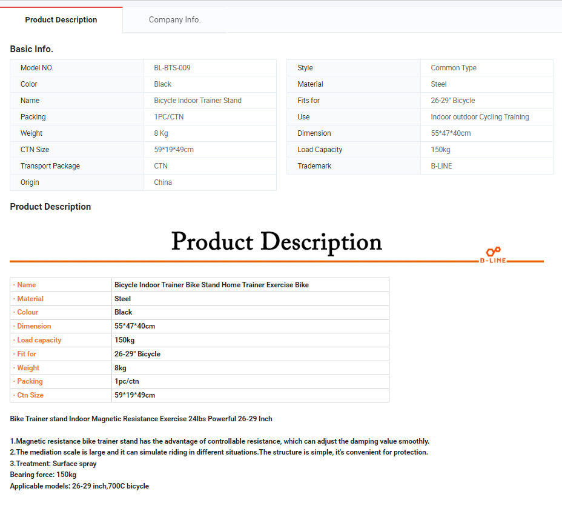The image size is (562, 517).
Task: Click the Applicable models: 26-29 inch,700C bicycle line
Action: (x=79, y=486)
